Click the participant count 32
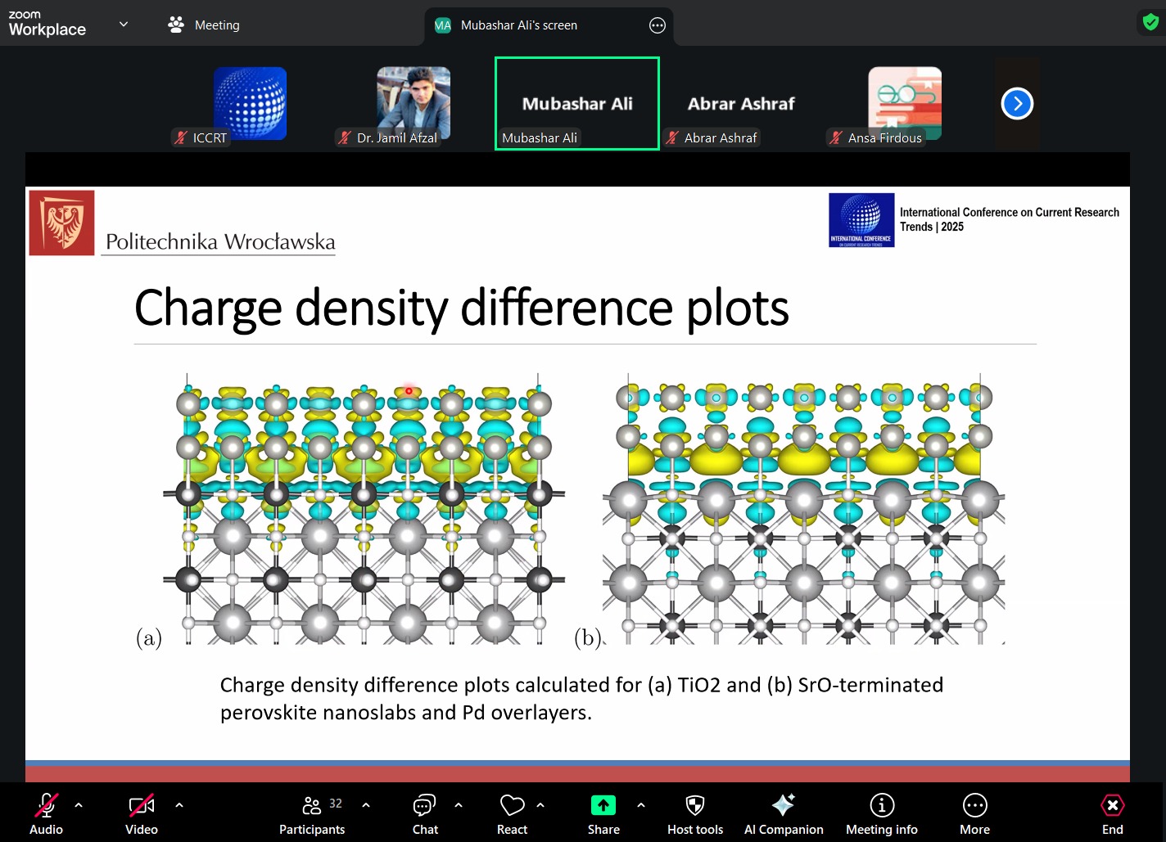The width and height of the screenshot is (1166, 842). click(336, 804)
